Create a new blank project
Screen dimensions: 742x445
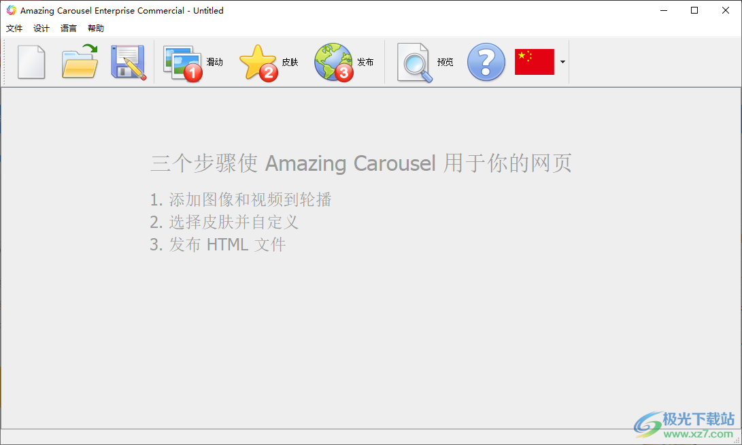(x=31, y=62)
